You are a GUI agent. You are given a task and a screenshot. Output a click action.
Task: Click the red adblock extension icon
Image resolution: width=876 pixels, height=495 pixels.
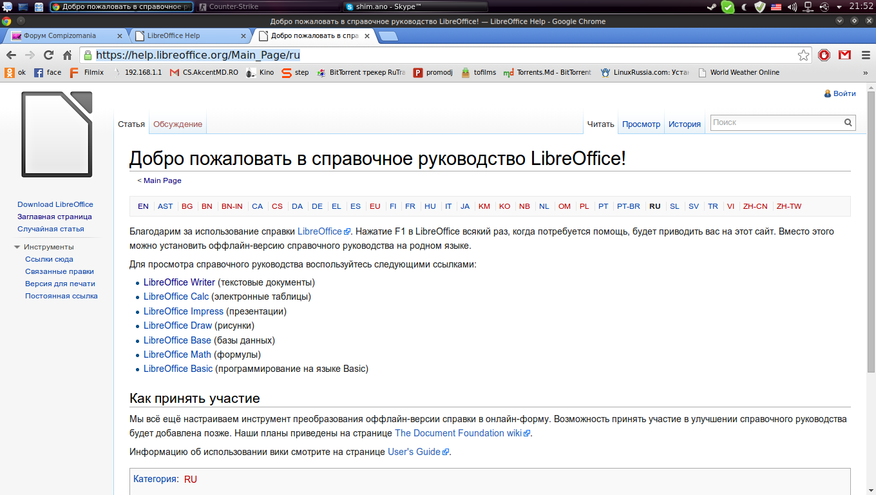tap(824, 55)
